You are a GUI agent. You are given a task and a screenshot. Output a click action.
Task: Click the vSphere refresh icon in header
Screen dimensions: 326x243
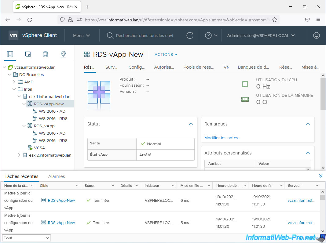pyautogui.click(x=190, y=35)
